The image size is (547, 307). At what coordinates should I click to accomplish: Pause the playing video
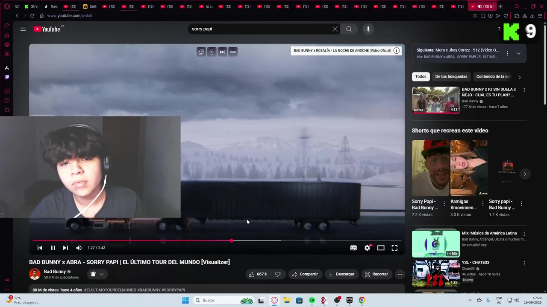tap(53, 248)
